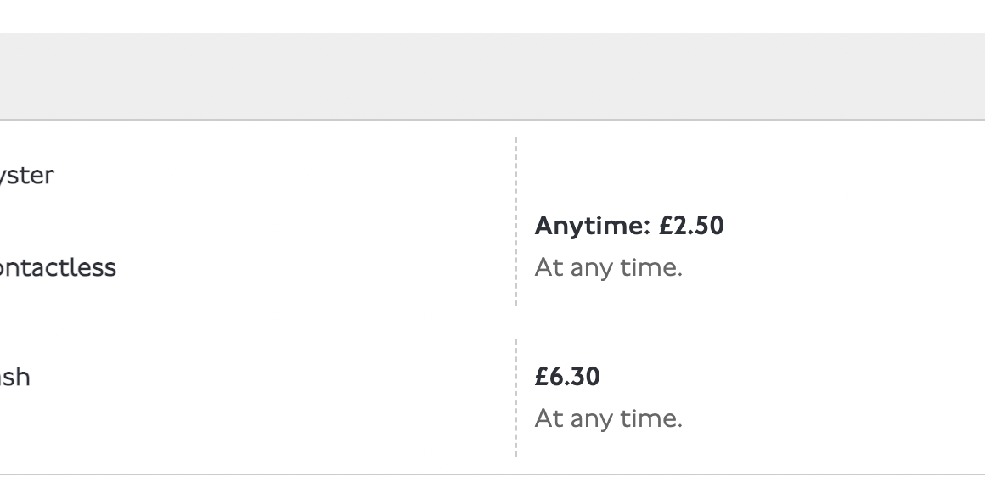985x499 pixels.
Task: Click the Cash payment row label
Action: point(15,377)
